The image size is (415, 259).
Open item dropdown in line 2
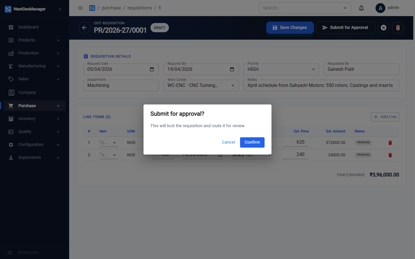pos(114,155)
